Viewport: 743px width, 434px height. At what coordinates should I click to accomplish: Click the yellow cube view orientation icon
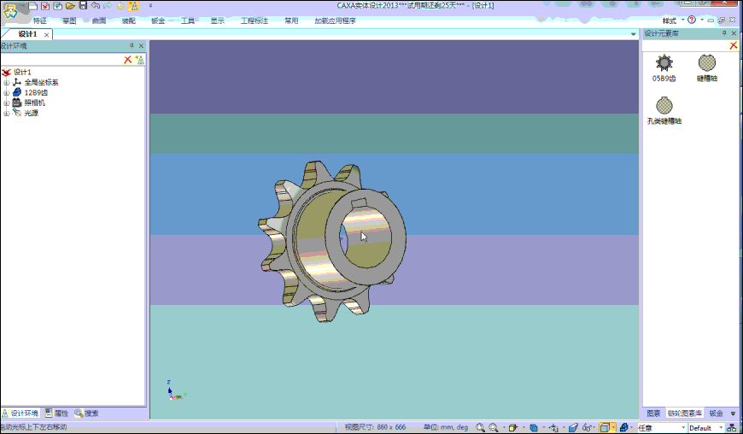click(x=512, y=427)
